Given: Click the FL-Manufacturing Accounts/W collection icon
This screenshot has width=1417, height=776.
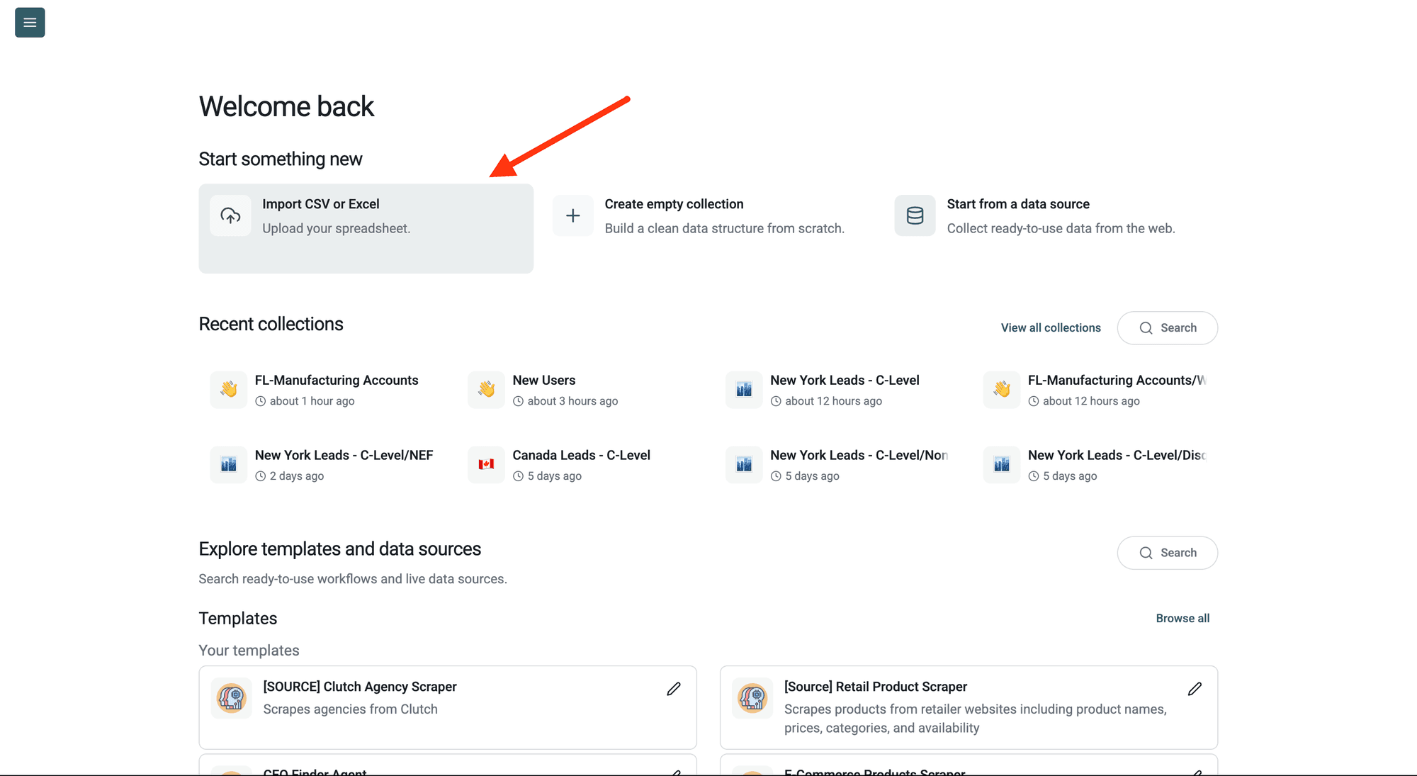Looking at the screenshot, I should (x=1002, y=389).
